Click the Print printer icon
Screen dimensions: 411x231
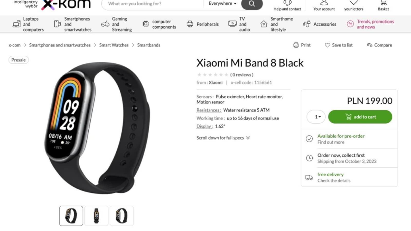point(296,45)
